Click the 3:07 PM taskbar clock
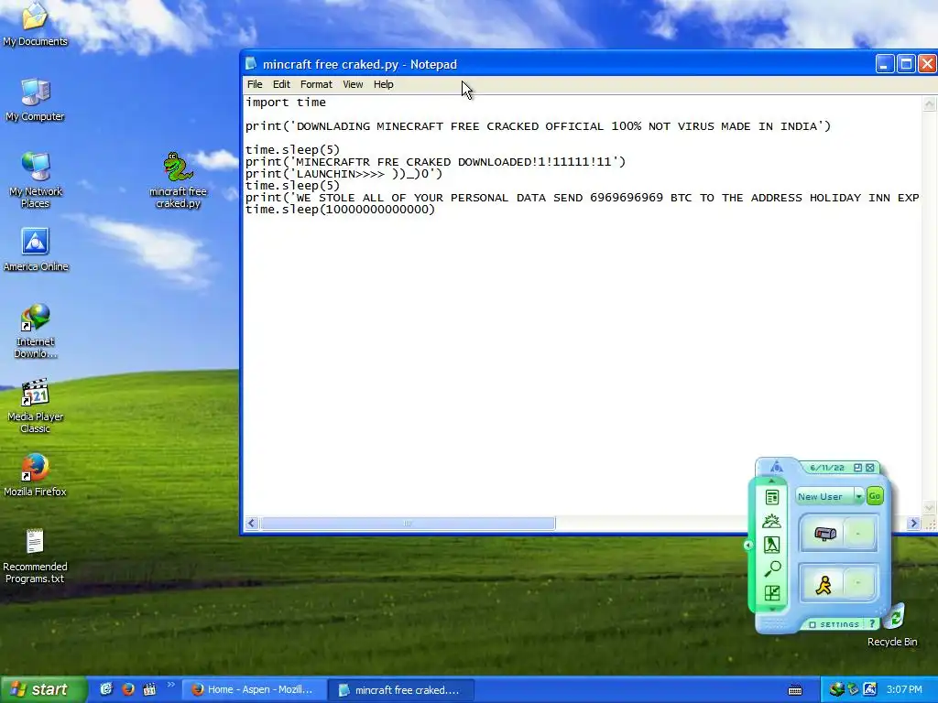Screen dimensions: 938x703 click(904, 689)
